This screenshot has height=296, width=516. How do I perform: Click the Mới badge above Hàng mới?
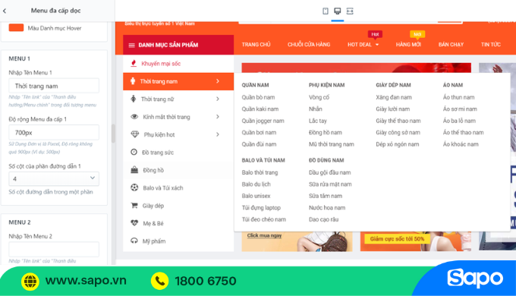[417, 34]
